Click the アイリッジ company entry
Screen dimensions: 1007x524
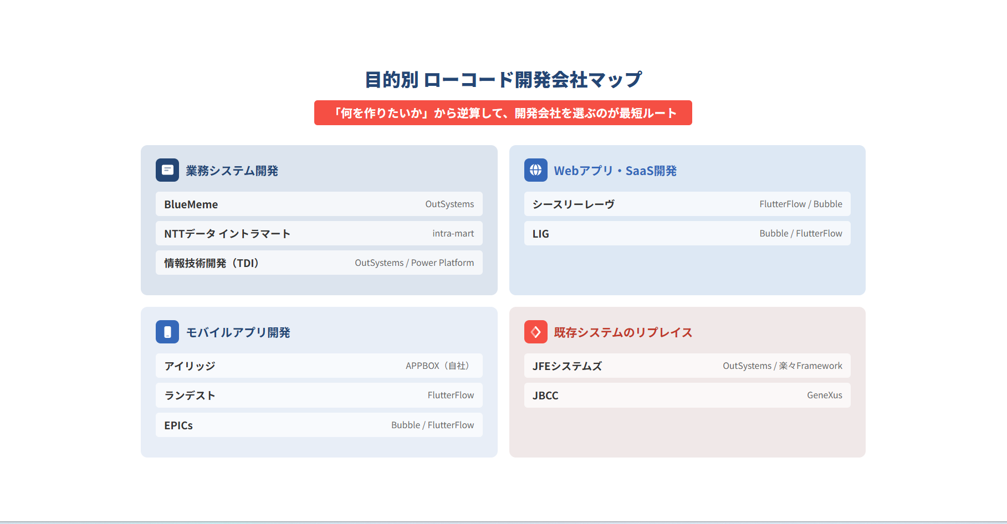pyautogui.click(x=319, y=366)
